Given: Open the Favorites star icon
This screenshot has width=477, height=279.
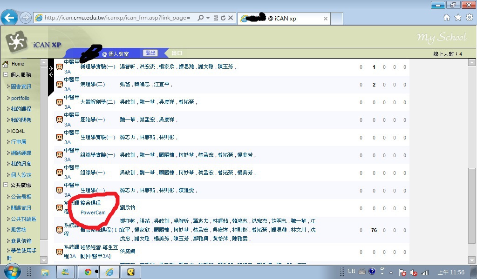Looking at the screenshot, I should click(458, 18).
